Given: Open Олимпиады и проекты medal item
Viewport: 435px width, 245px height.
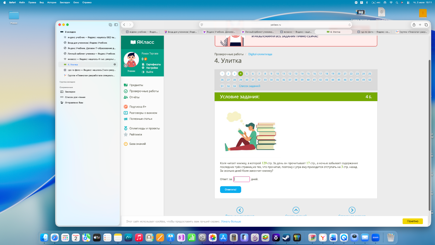Looking at the screenshot, I should point(126,128).
